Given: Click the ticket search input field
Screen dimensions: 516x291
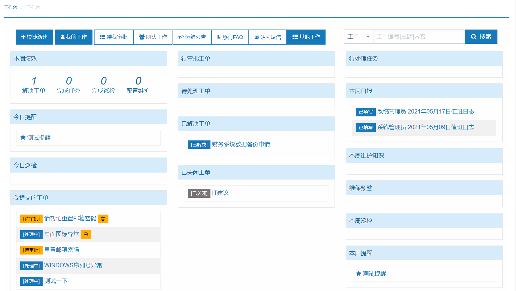Looking at the screenshot, I should 419,37.
